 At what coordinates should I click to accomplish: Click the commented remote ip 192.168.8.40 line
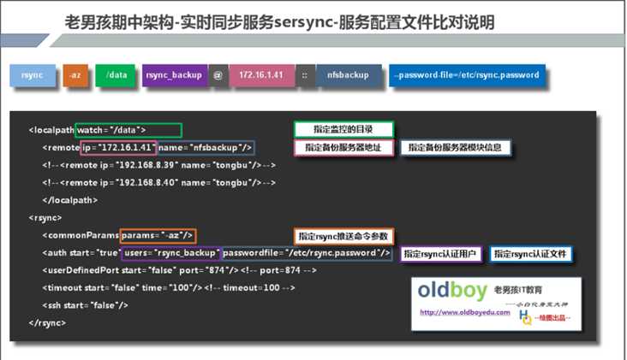(159, 183)
